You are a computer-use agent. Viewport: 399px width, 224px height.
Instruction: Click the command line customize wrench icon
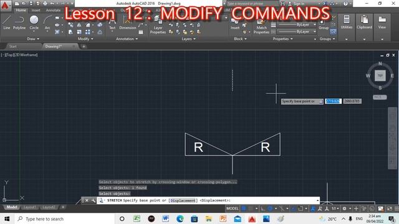click(x=94, y=200)
